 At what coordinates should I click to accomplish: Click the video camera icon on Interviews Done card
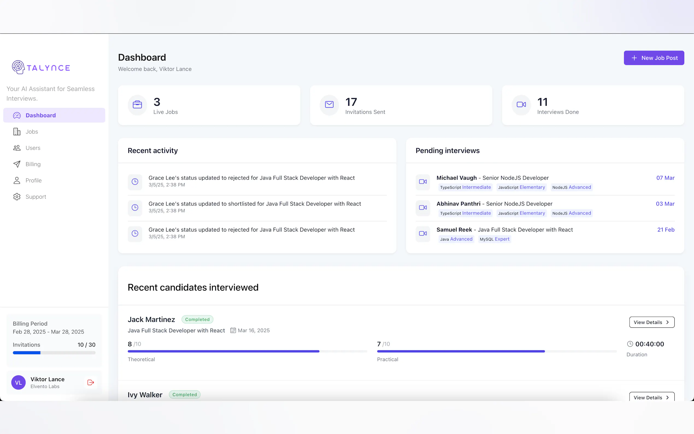pyautogui.click(x=521, y=105)
